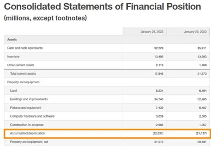
Task: Click the 21,573 total current assets value
Action: click(201, 73)
